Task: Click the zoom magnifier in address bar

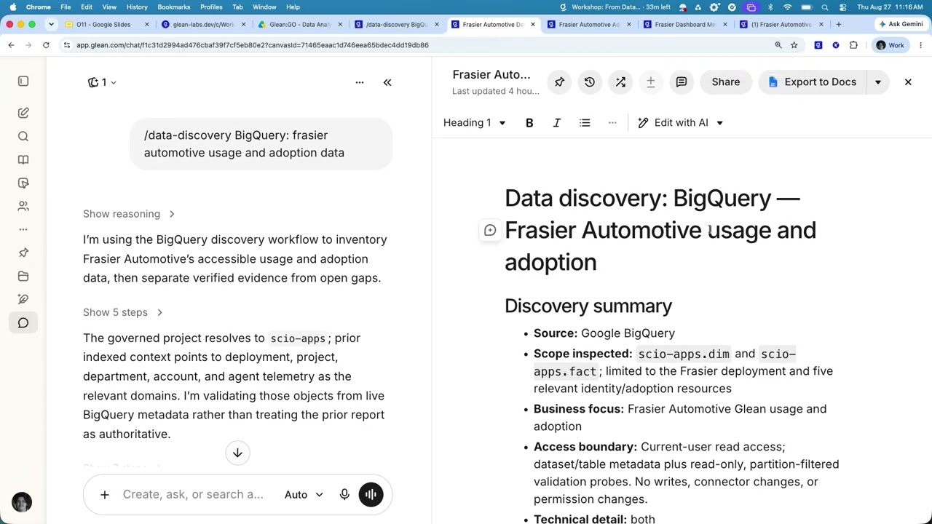Action: (x=778, y=45)
